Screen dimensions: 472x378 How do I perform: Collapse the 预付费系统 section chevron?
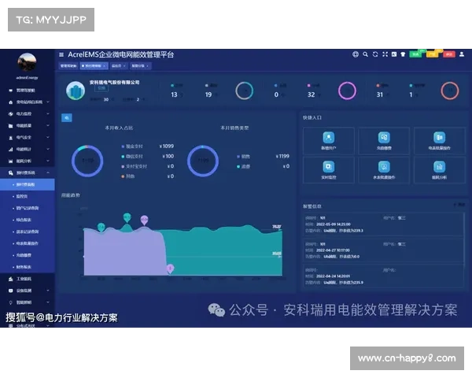pyautogui.click(x=48, y=172)
